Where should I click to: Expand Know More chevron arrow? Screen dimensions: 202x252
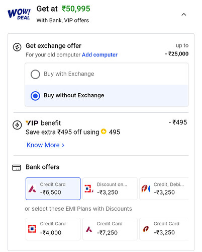(63, 145)
